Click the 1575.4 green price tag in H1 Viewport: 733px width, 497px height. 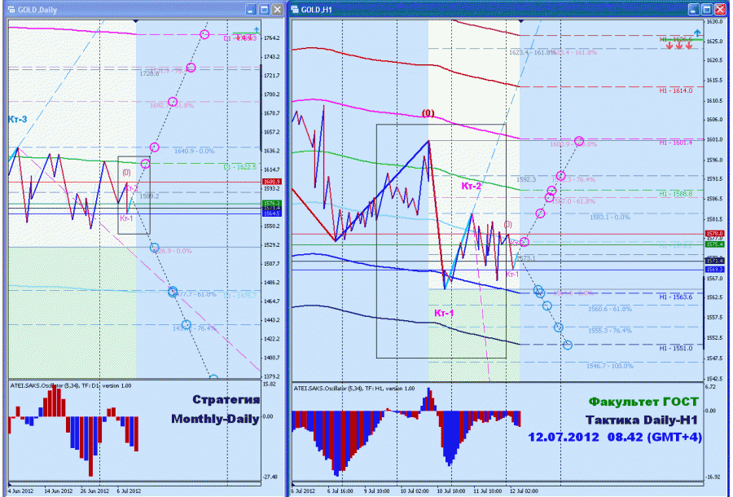(x=713, y=244)
